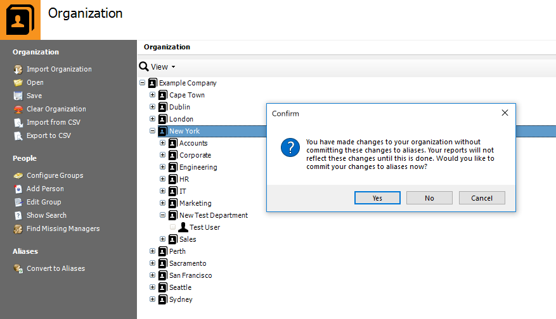Viewport: 556px width, 319px height.
Task: Click the Add Person icon
Action: [x=18, y=189]
